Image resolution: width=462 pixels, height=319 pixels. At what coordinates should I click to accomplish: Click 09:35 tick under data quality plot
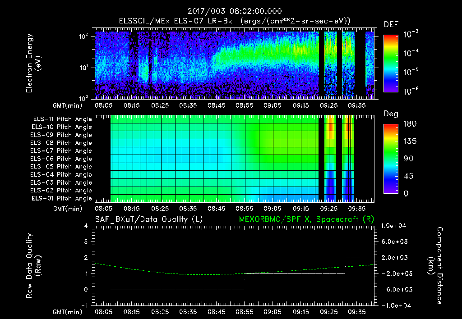(357, 312)
